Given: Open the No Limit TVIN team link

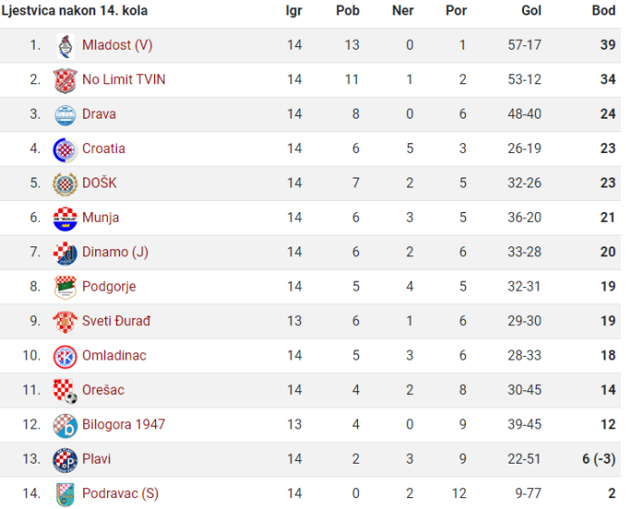Looking at the screenshot, I should [124, 80].
